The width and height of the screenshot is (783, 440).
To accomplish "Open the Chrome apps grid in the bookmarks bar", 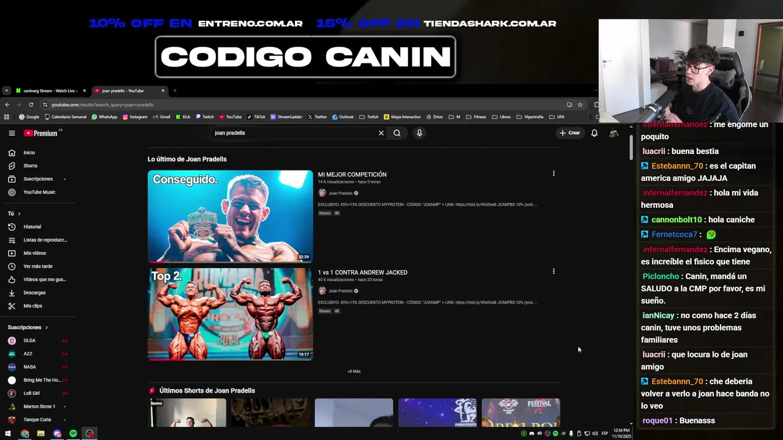I will point(7,117).
